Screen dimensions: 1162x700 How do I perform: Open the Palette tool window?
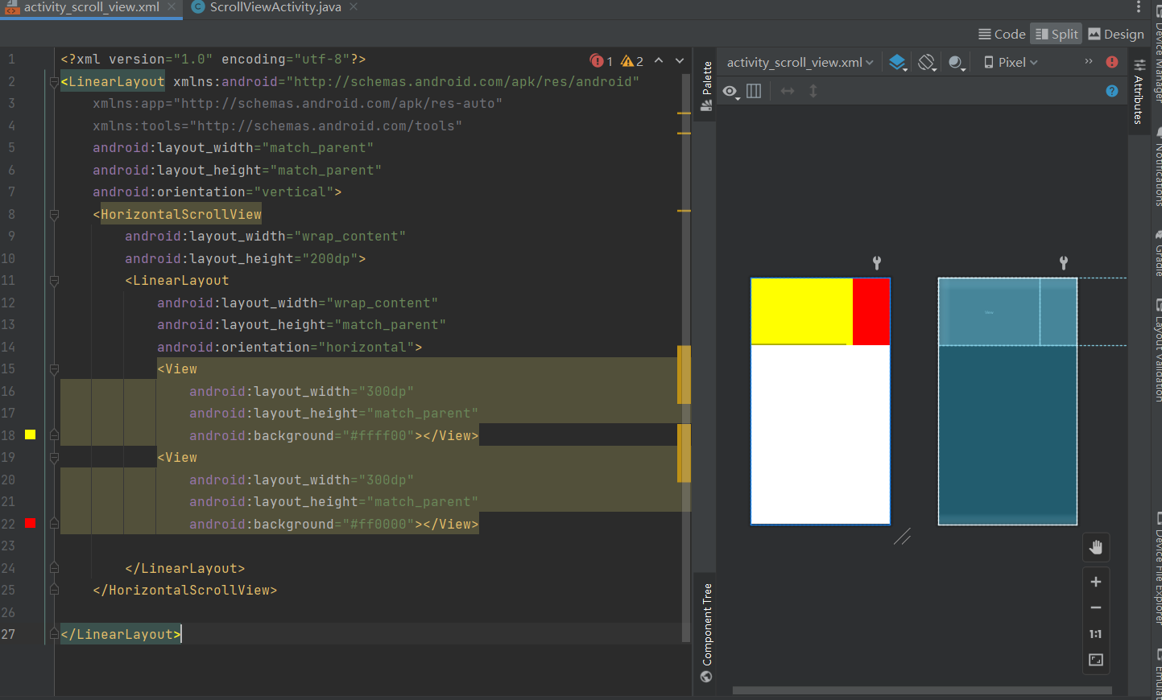(x=707, y=85)
